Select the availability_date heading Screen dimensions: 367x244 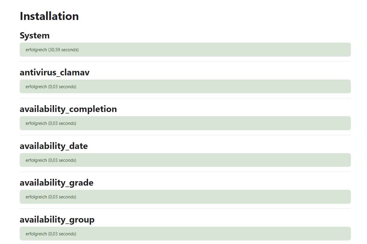(x=54, y=146)
